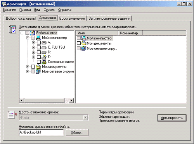The height and width of the screenshot is (144, 194).
Task: Click the Архивировать button
Action: (x=172, y=118)
